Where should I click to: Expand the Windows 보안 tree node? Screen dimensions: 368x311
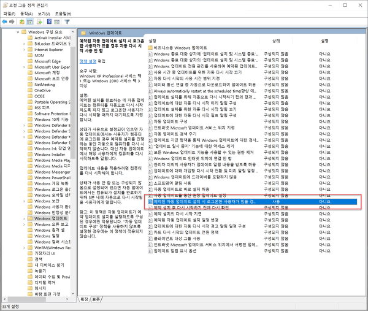[24, 201]
